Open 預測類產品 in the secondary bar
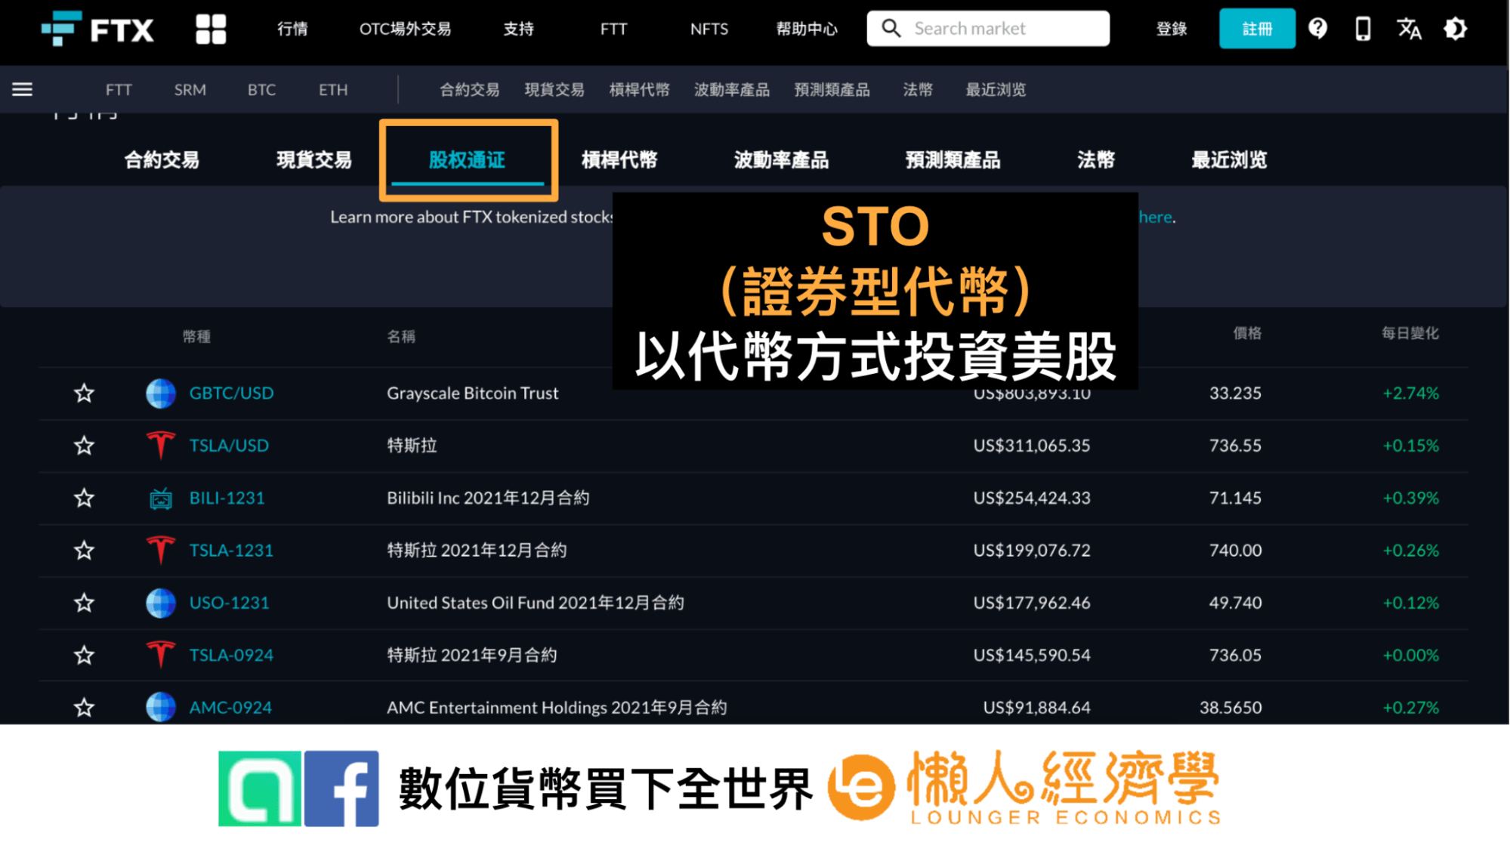The image size is (1510, 858). (832, 90)
